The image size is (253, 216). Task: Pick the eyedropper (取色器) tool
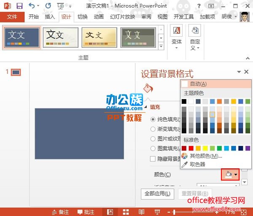197,165
